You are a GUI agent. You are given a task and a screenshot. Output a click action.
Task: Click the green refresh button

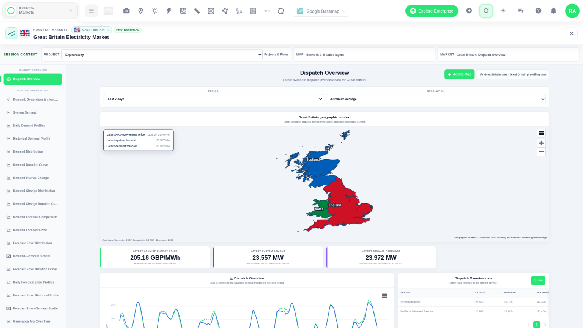coord(486,11)
